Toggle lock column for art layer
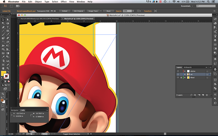Screen dimensions: 218x136 (x=181, y=74)
